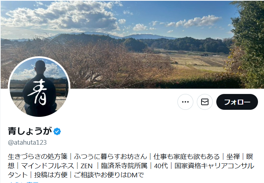Follow the account with the フォロー button
The height and width of the screenshot is (183, 264).
(237, 102)
